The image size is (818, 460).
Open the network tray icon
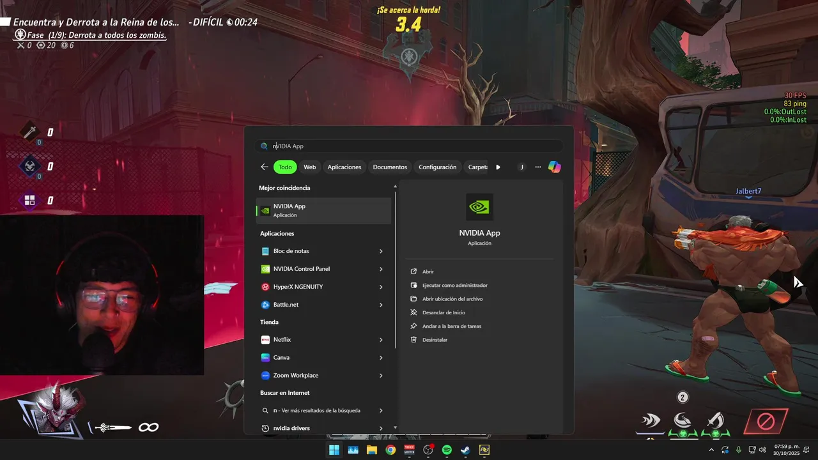coord(752,450)
